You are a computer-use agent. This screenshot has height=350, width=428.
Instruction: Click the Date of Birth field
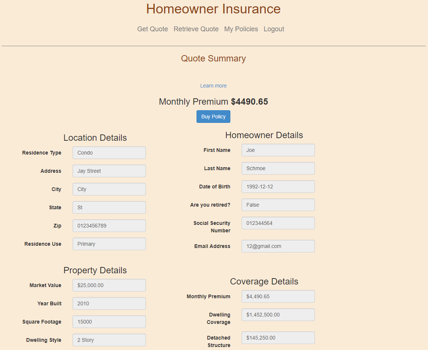(x=278, y=187)
